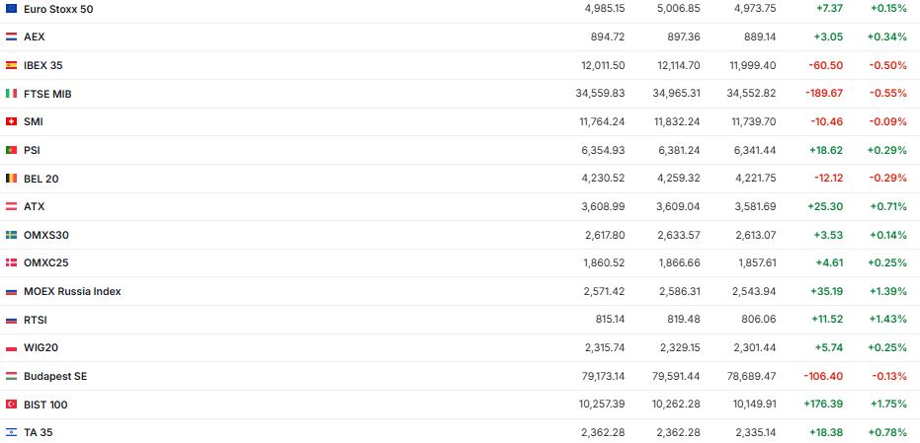Click the Israel flag beside TA 35
This screenshot has height=443, width=920.
[11, 432]
